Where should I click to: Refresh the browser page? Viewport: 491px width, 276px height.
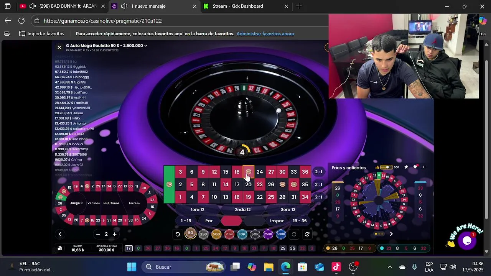[x=21, y=21]
